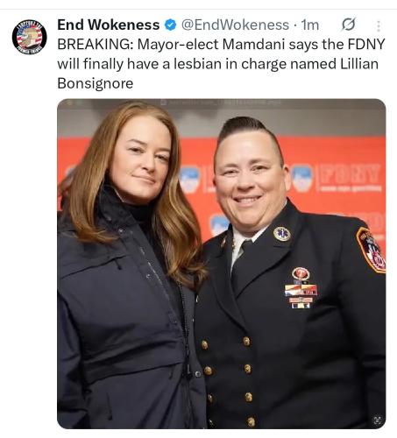Click the faint watermark text at photo top
Image resolution: width=397 pixels, height=438 pixels.
pyautogui.click(x=221, y=102)
